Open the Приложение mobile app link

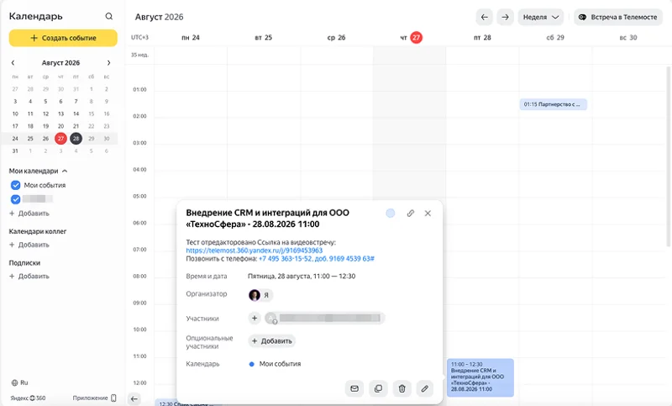click(94, 398)
